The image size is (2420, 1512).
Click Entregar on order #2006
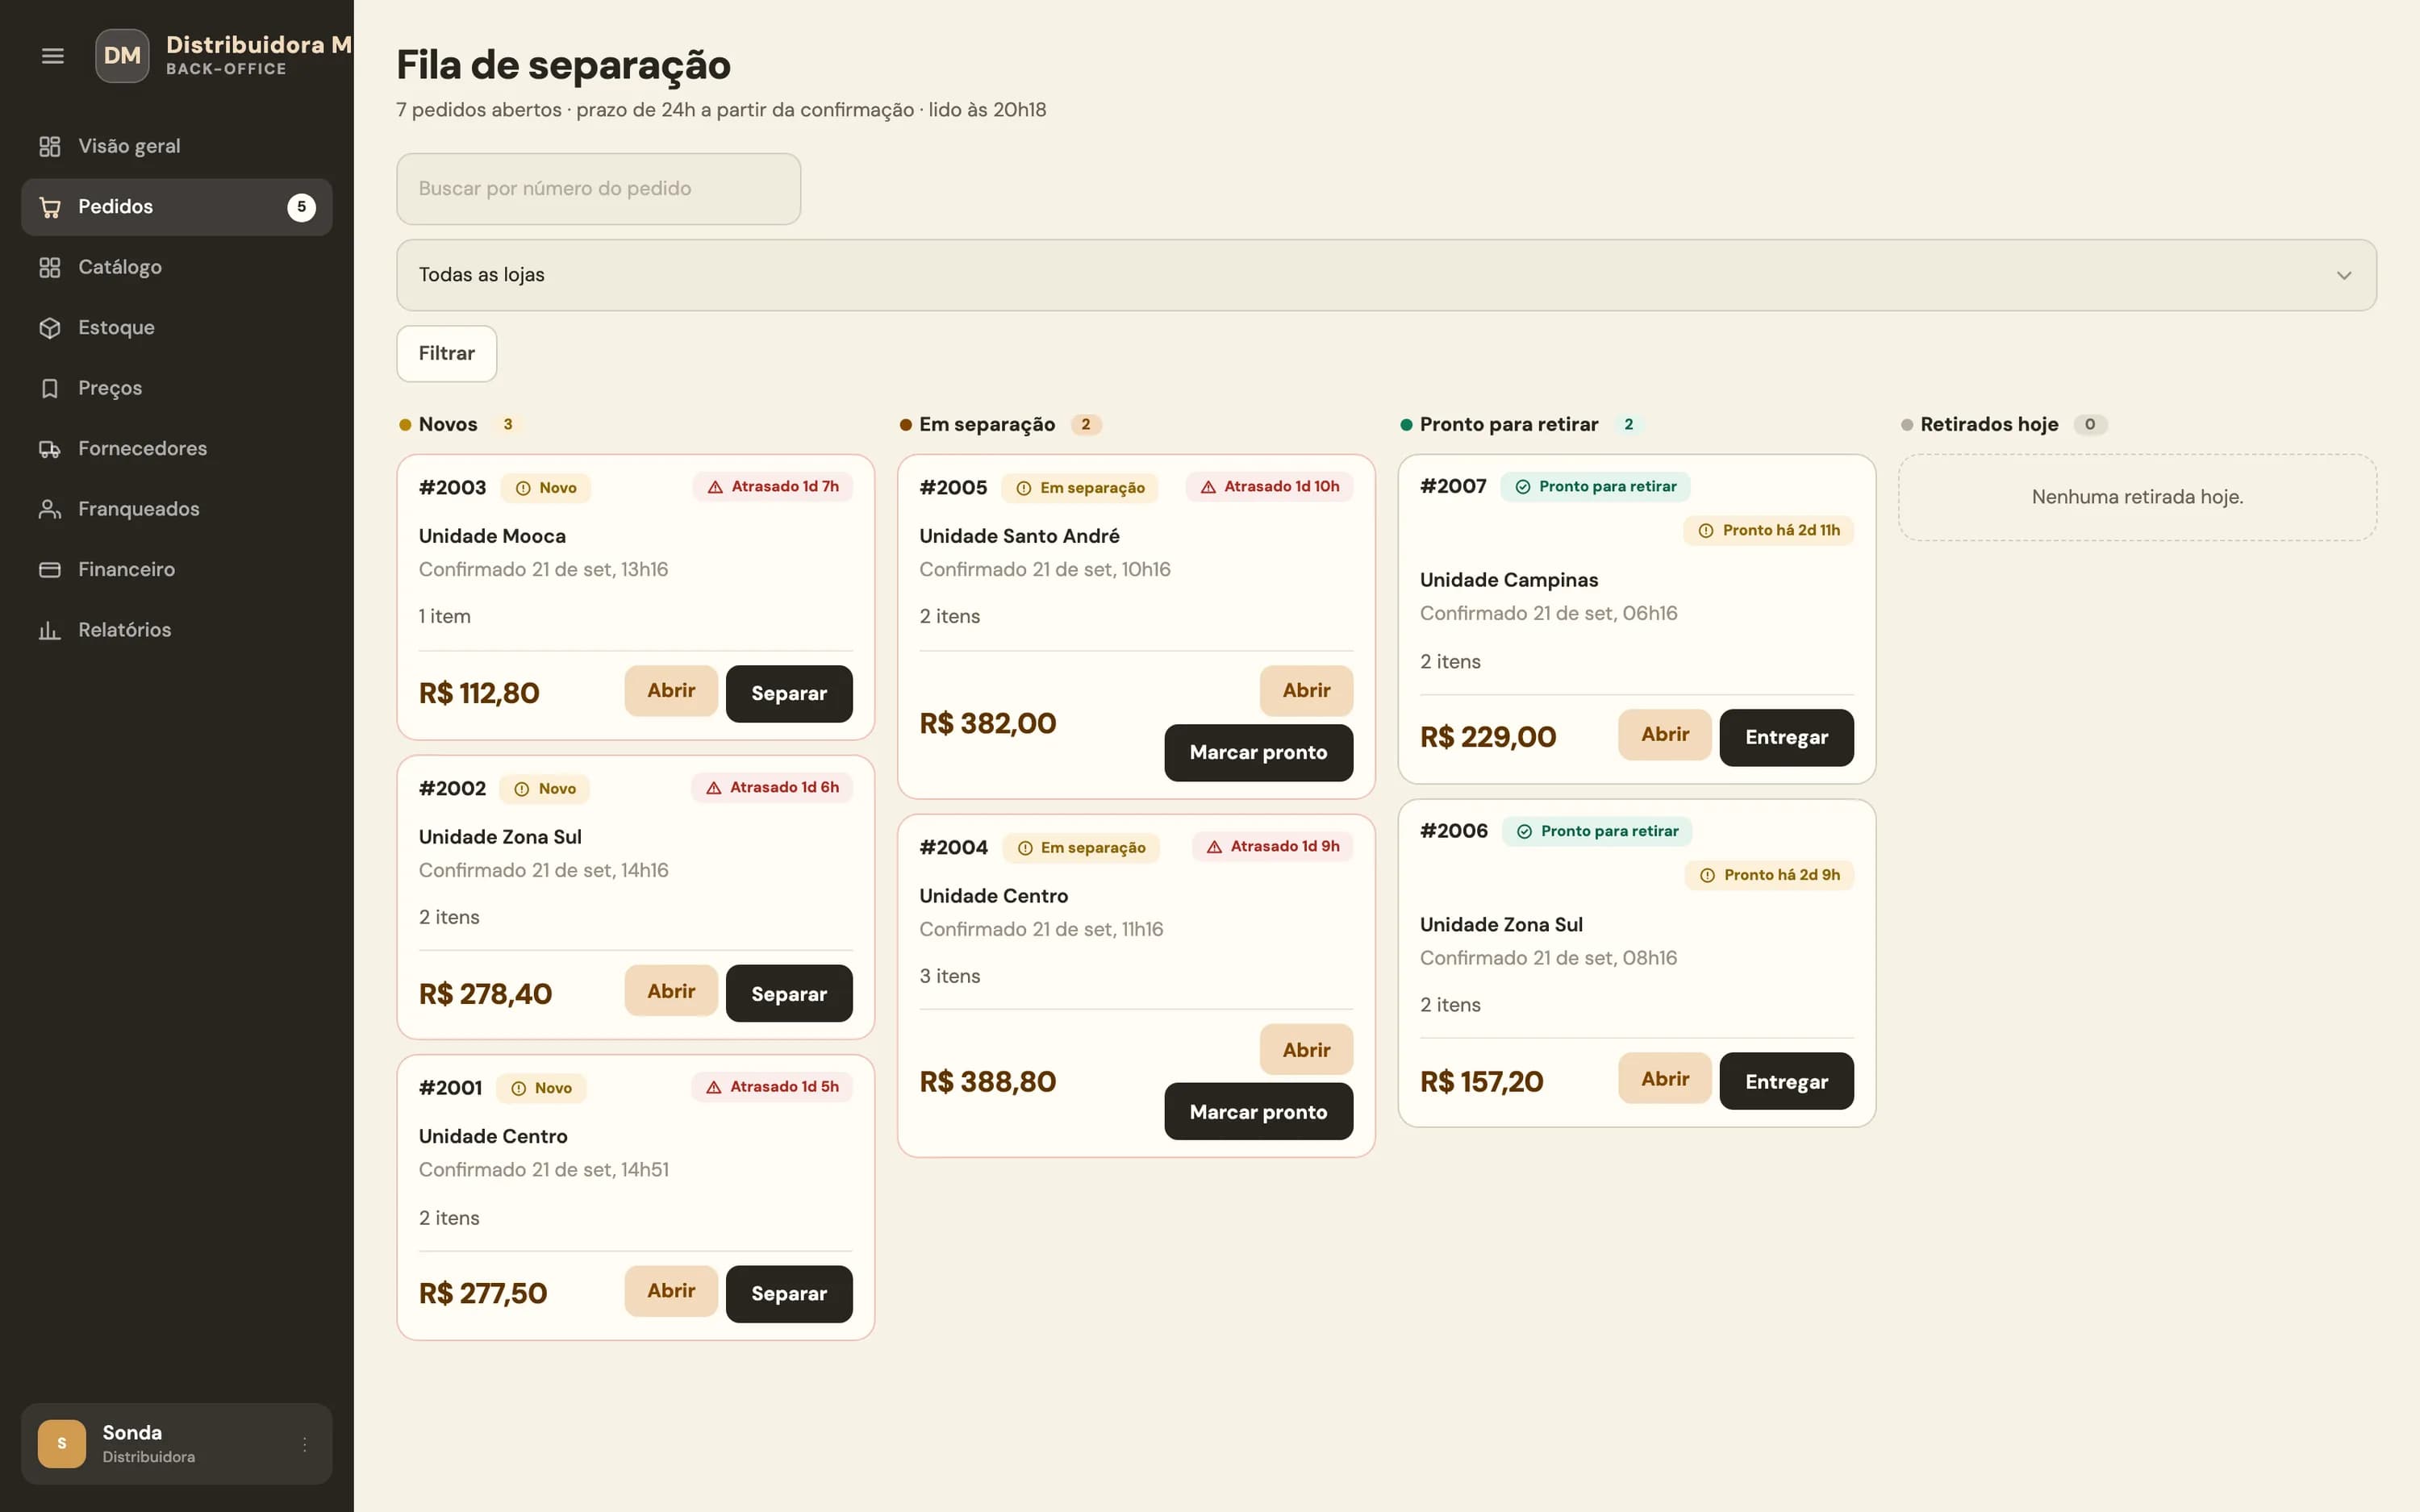tap(1786, 1082)
